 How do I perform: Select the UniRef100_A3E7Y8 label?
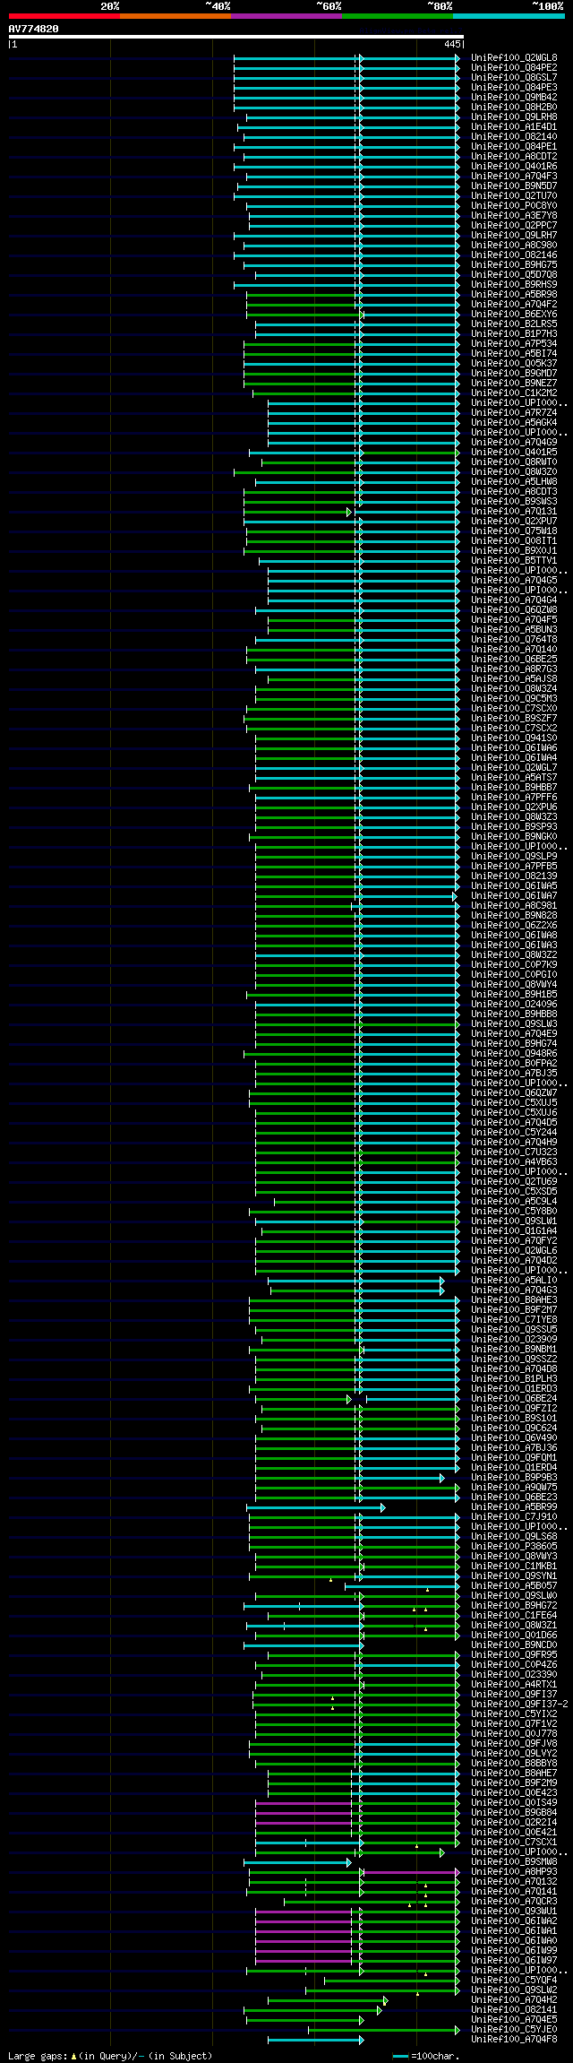pyautogui.click(x=514, y=216)
